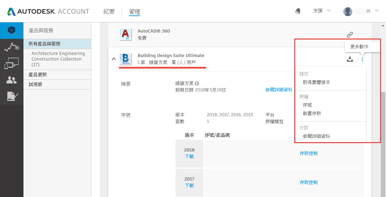Image resolution: width=386 pixels, height=197 pixels.
Task: Click the Autodesk Account logo
Action: click(48, 11)
